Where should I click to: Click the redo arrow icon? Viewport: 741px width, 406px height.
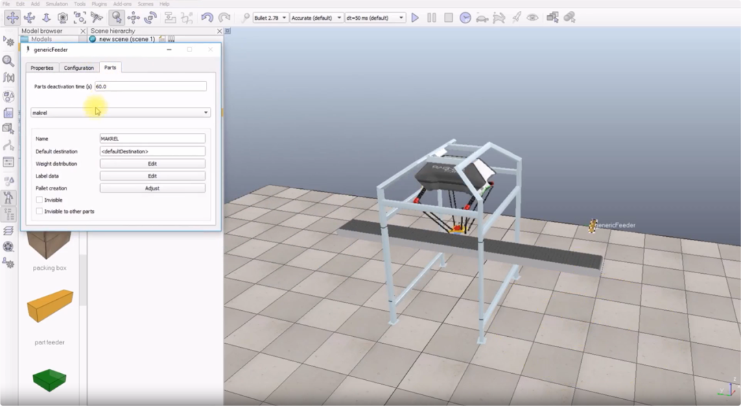click(224, 18)
